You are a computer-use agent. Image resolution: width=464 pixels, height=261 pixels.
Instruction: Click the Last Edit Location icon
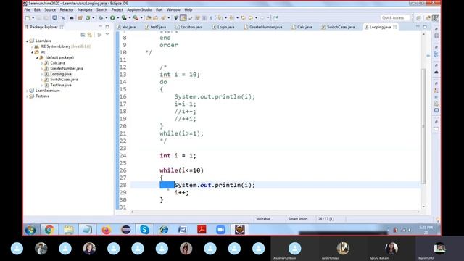pyautogui.click(x=244, y=18)
